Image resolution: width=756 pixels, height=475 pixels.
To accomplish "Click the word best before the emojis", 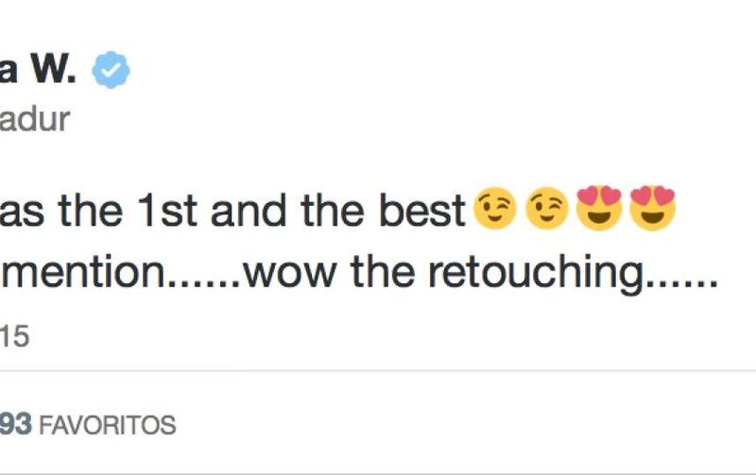I will pyautogui.click(x=421, y=211).
